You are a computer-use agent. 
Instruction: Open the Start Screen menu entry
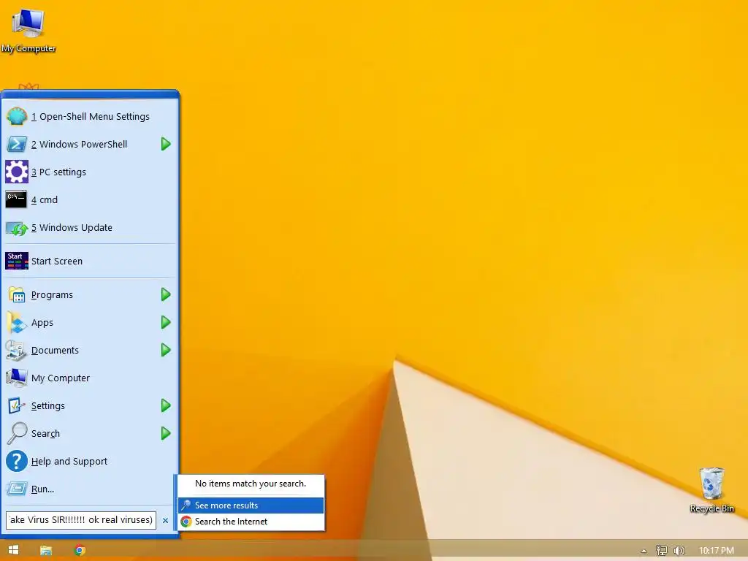tap(90, 261)
